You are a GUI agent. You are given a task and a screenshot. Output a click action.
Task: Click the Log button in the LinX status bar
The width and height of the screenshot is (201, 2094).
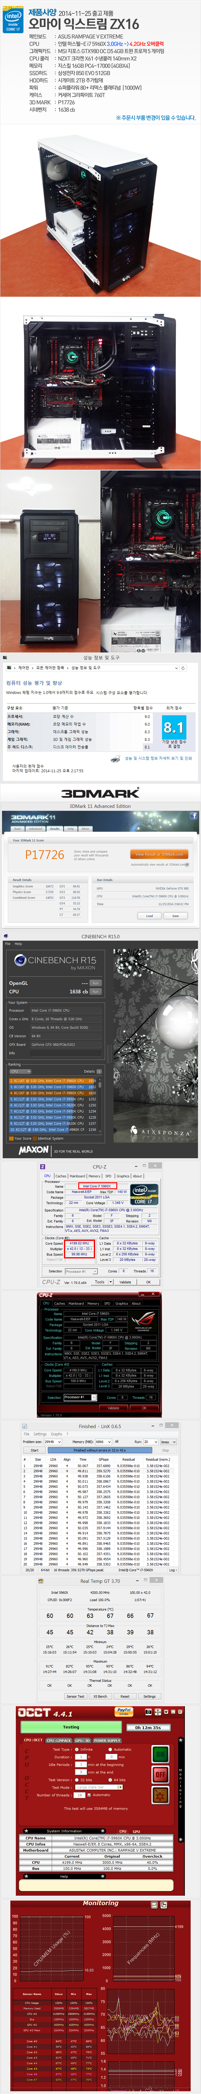coord(172,1570)
